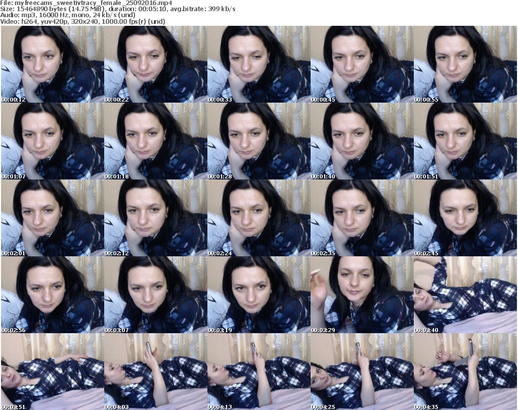
Task: Click the 'Video: h264, yuv420p' line
Action: tap(82, 21)
